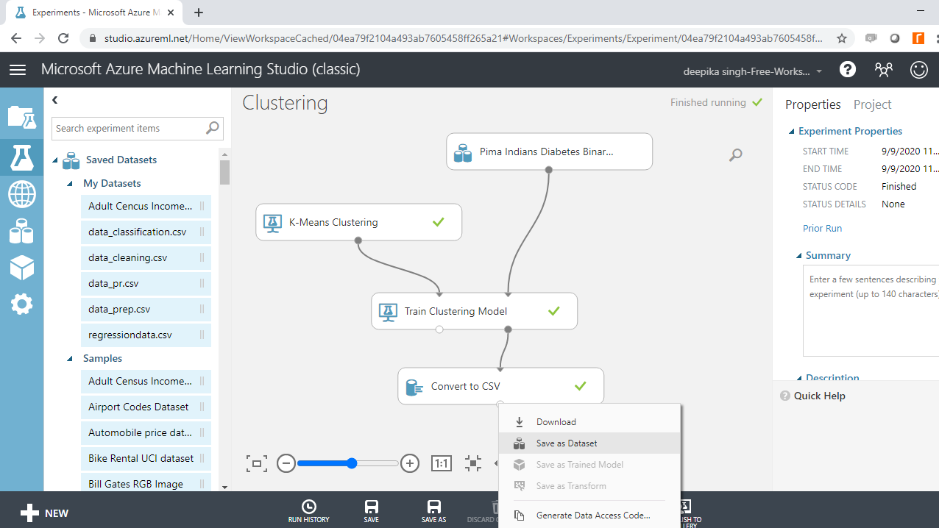Viewport: 939px width, 528px height.
Task: Click the NEW plus button
Action: pos(44,513)
